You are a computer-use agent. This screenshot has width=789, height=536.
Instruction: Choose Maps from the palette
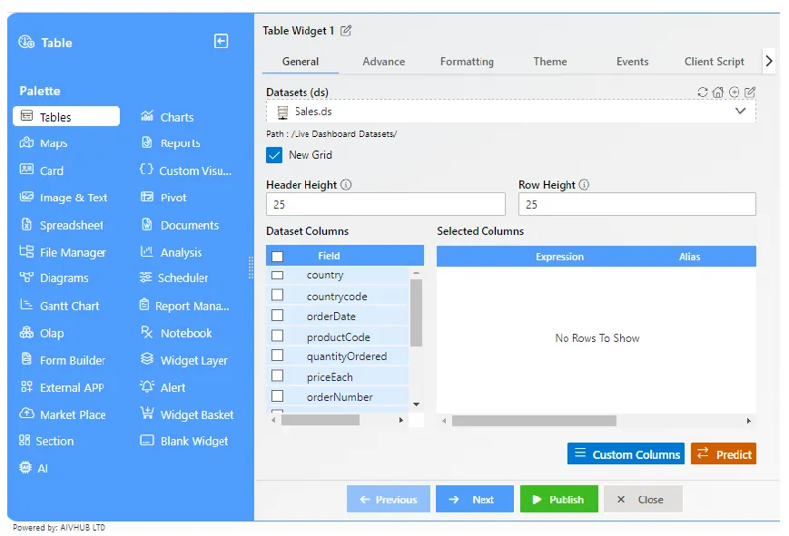[x=44, y=143]
